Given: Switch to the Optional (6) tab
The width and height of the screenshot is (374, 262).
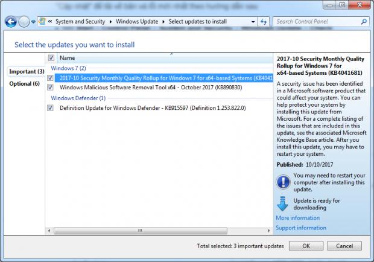Looking at the screenshot, I should point(25,84).
